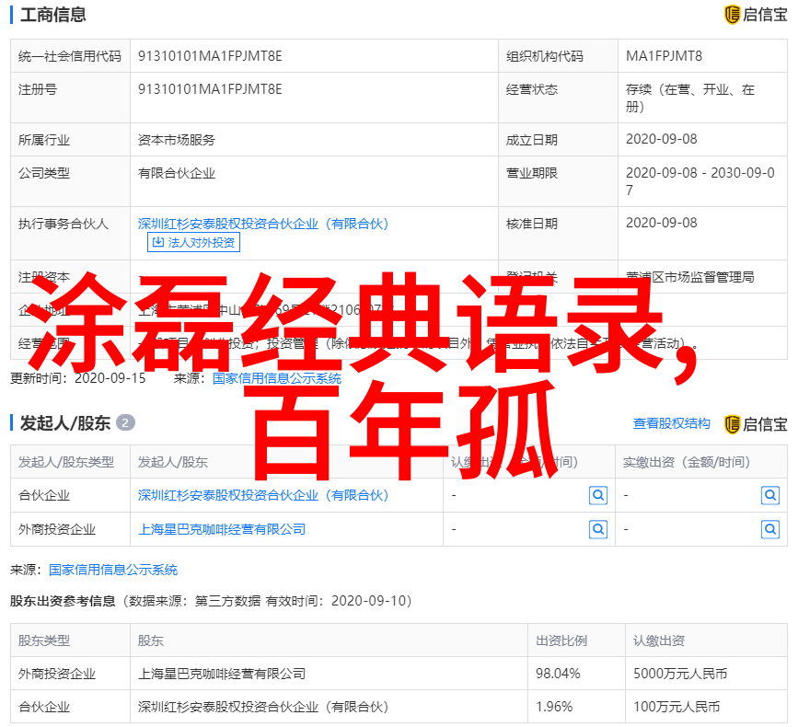
Task: Select the 组织机构代码 value MA1FPJMT8
Action: point(664,56)
